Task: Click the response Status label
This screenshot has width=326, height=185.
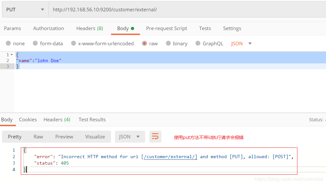Action: [x=316, y=120]
